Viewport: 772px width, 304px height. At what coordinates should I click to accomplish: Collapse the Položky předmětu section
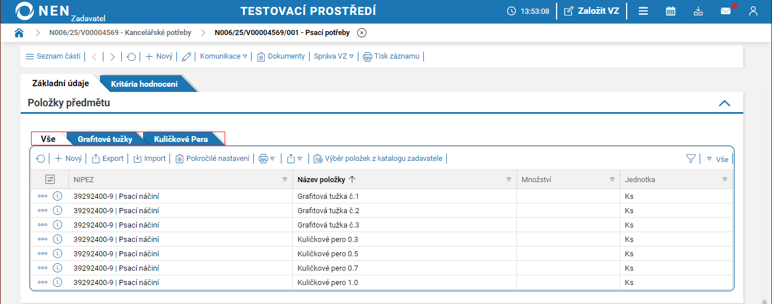point(724,103)
